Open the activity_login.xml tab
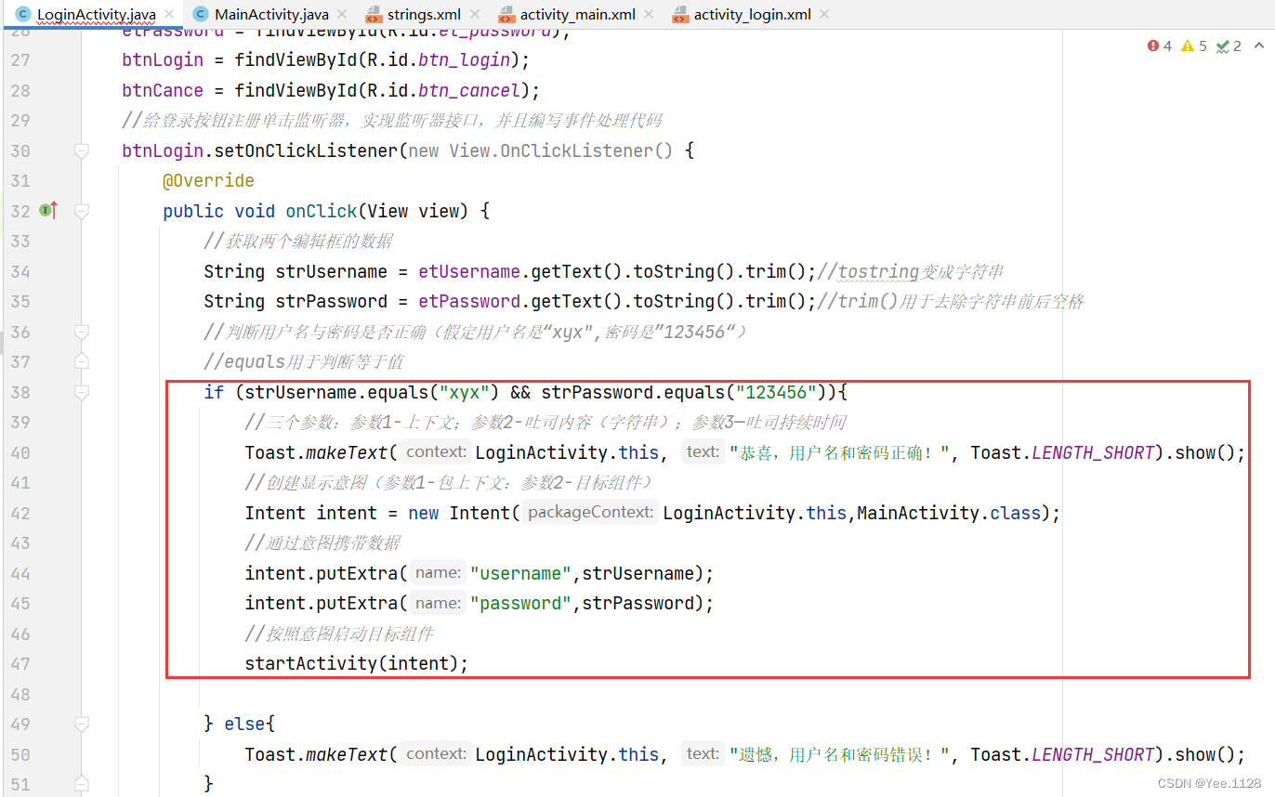This screenshot has width=1275, height=797. (x=751, y=14)
